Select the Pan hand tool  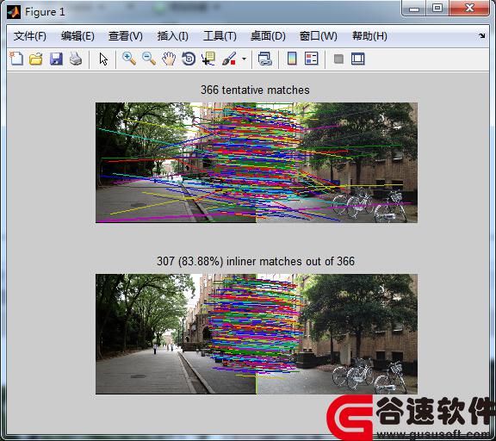[x=169, y=59]
